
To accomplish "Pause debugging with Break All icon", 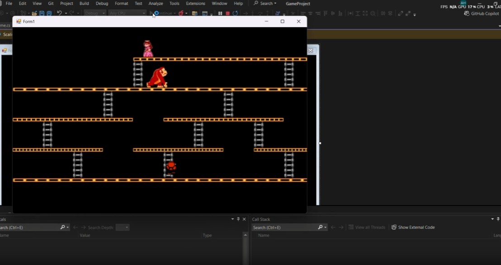I will pyautogui.click(x=220, y=14).
